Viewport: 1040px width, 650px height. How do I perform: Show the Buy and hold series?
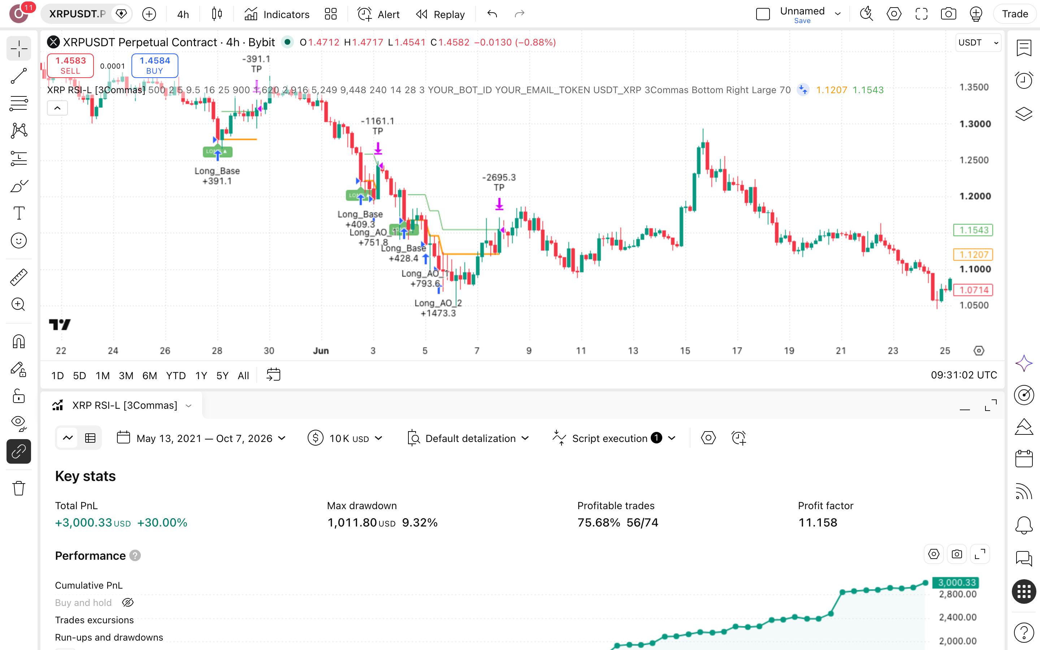tap(127, 602)
